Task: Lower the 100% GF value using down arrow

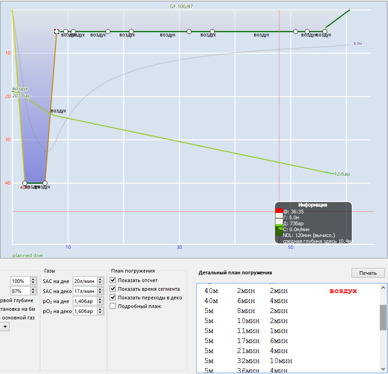Action: tap(33, 283)
